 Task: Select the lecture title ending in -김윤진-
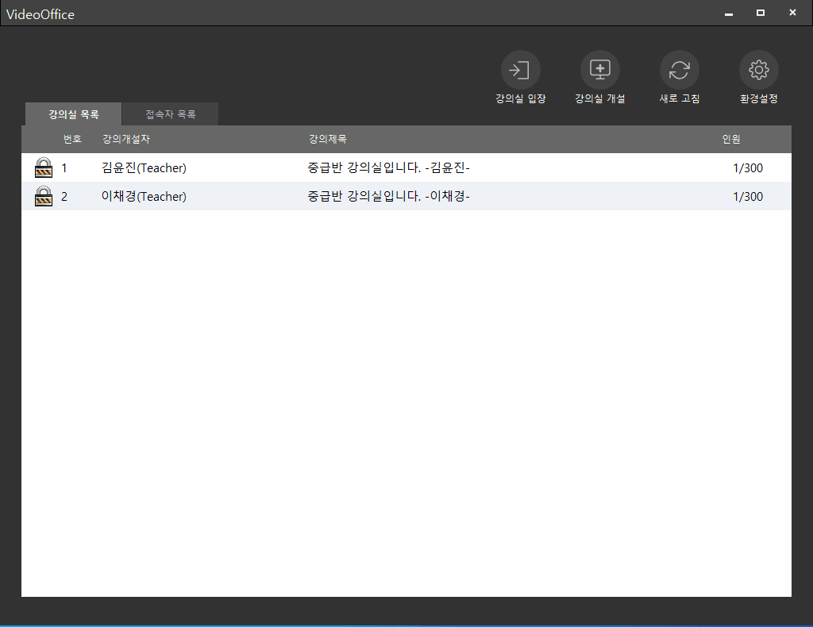click(x=388, y=168)
